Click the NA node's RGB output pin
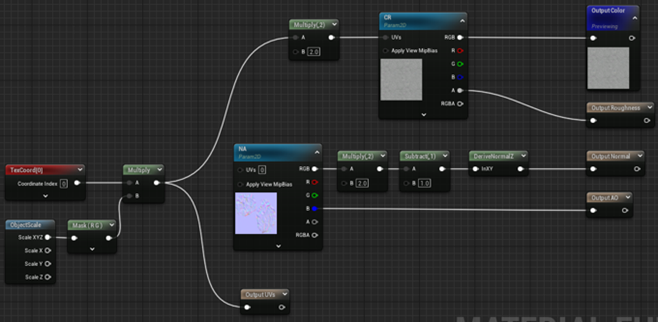Screen dimensions: 658x322 [314, 169]
